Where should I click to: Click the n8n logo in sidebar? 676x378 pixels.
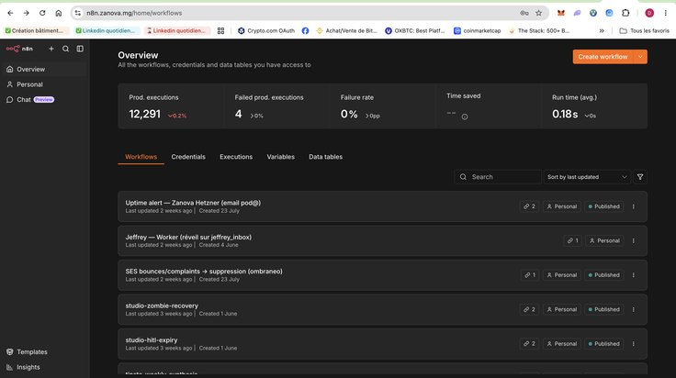click(x=19, y=49)
